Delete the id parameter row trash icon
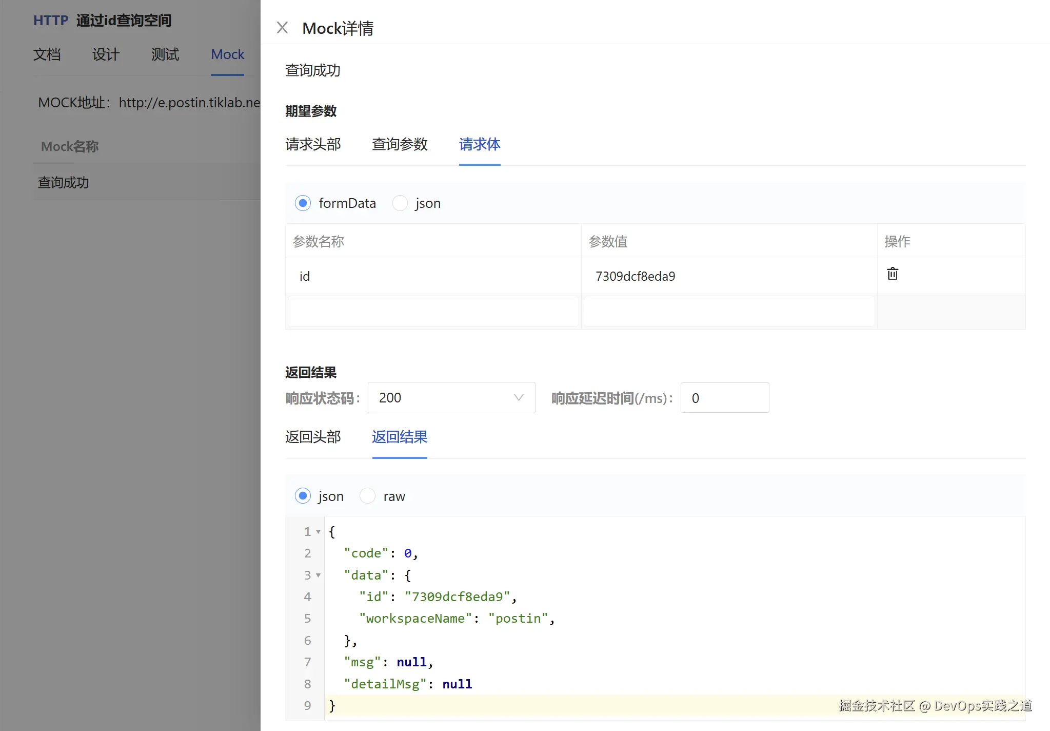 click(893, 274)
